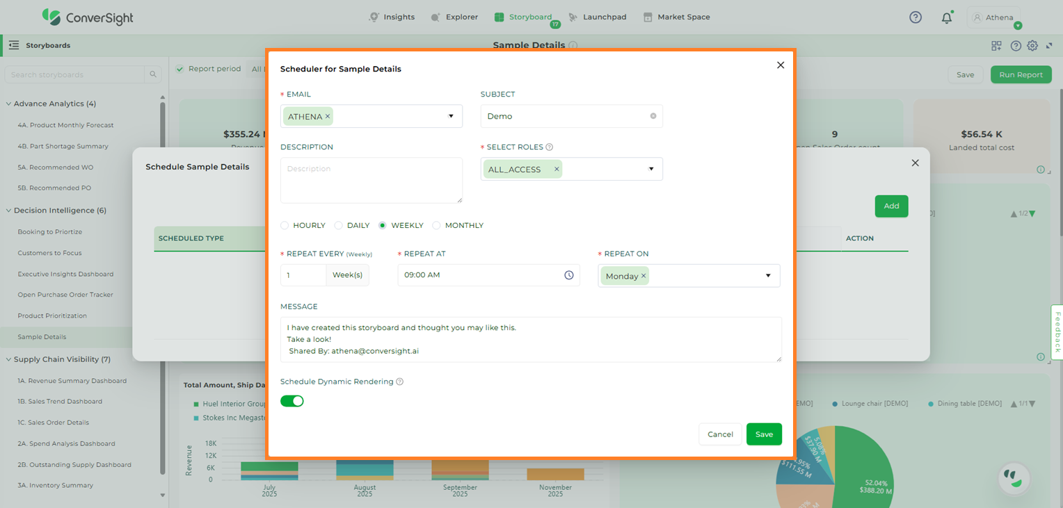Clear the Subject field using the x icon

653,116
